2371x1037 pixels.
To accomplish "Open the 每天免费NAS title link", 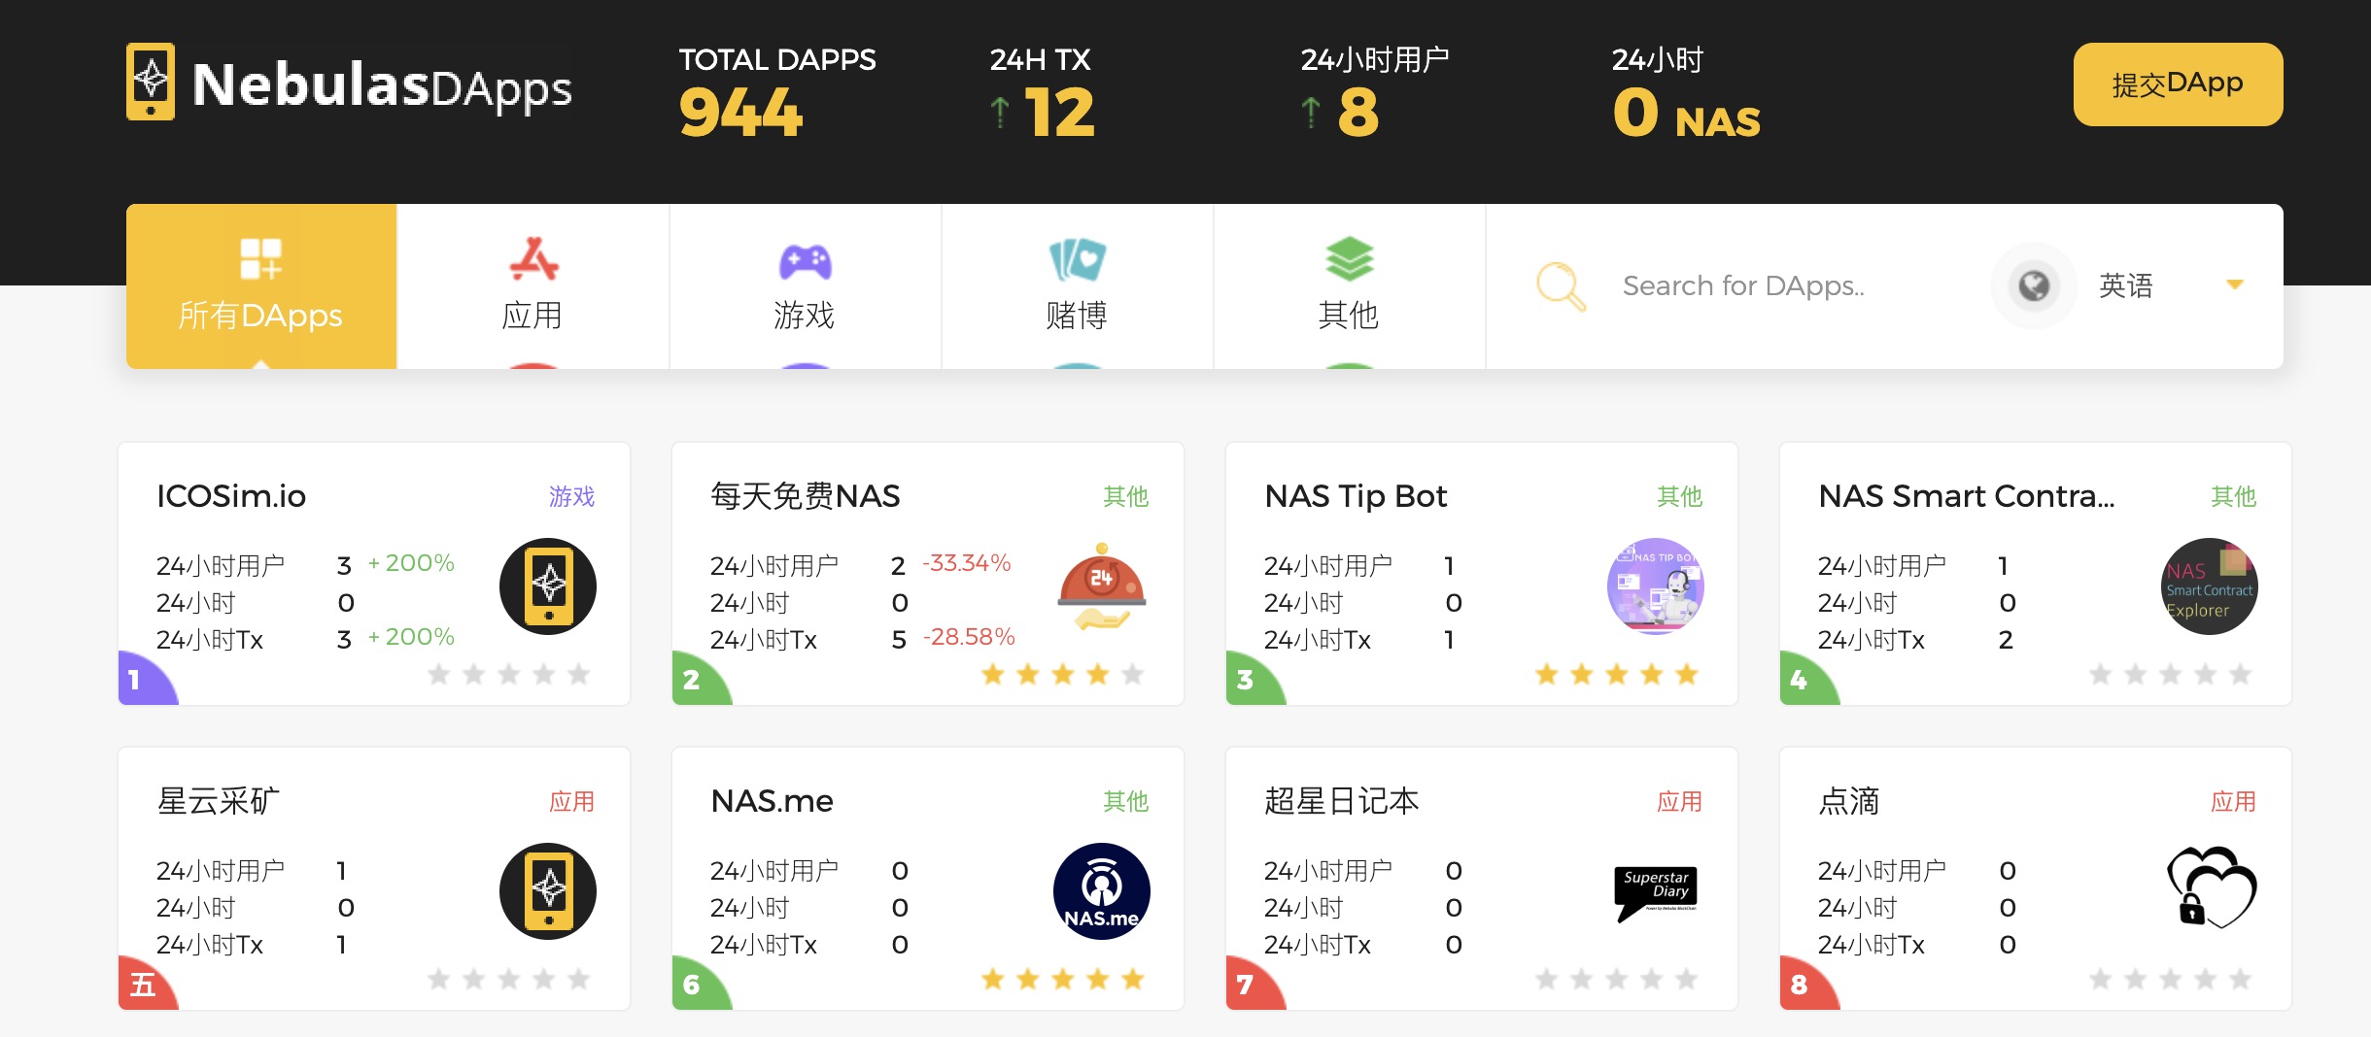I will click(806, 496).
